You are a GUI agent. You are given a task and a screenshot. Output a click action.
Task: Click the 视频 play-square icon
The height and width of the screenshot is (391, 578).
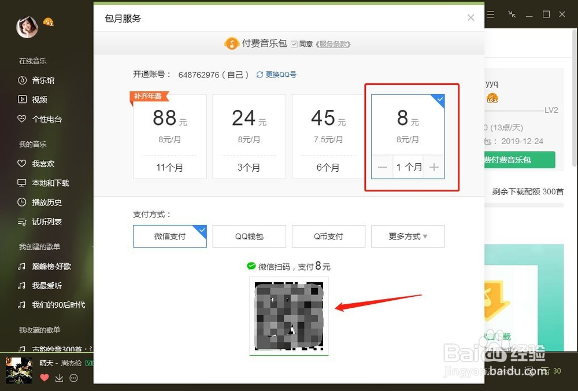[22, 99]
